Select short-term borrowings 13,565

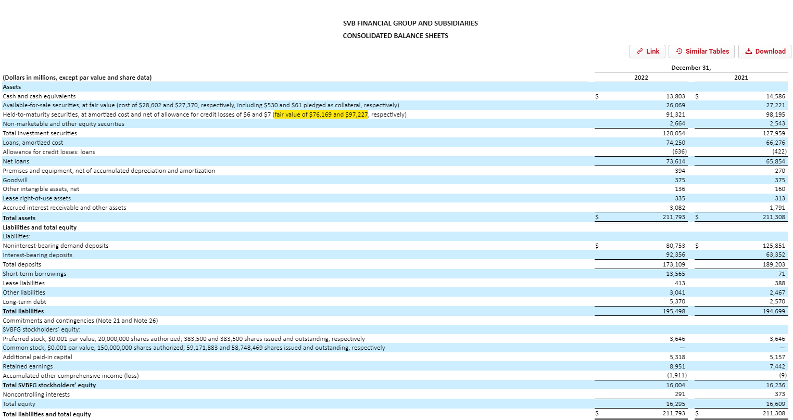(675, 274)
